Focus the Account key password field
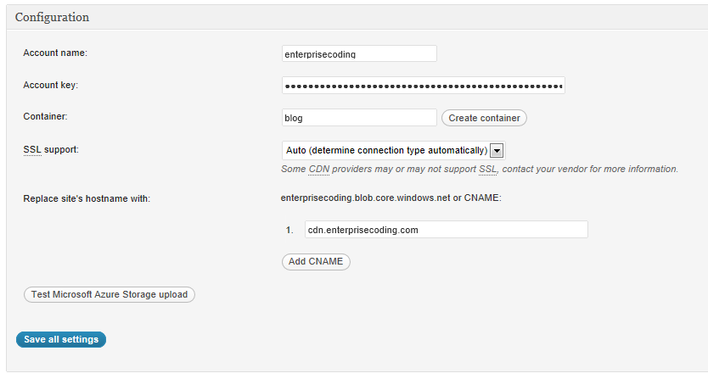The width and height of the screenshot is (708, 379). (x=423, y=86)
